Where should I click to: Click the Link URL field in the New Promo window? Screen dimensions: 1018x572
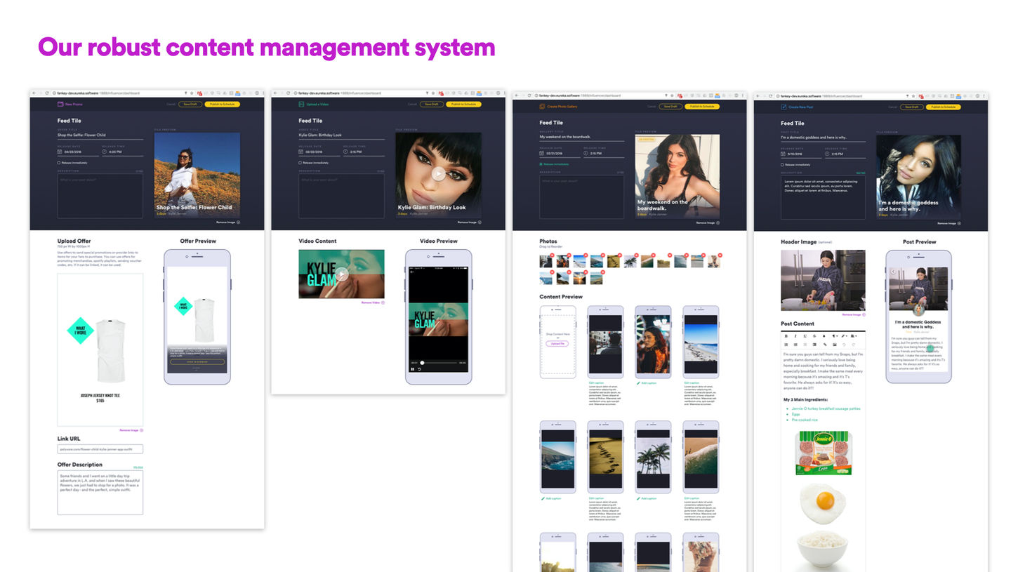(100, 449)
